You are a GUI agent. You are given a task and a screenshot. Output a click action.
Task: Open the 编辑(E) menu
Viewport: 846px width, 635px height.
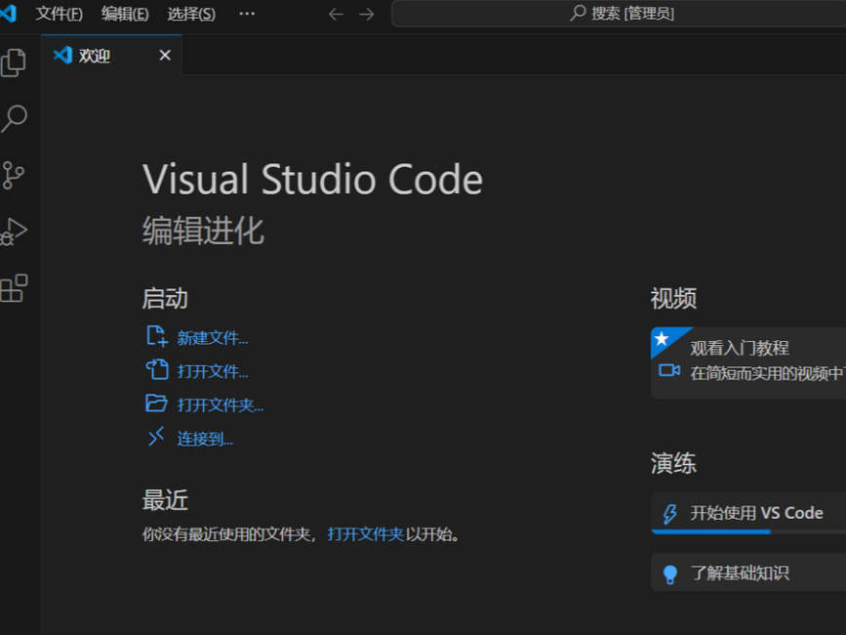pyautogui.click(x=125, y=14)
